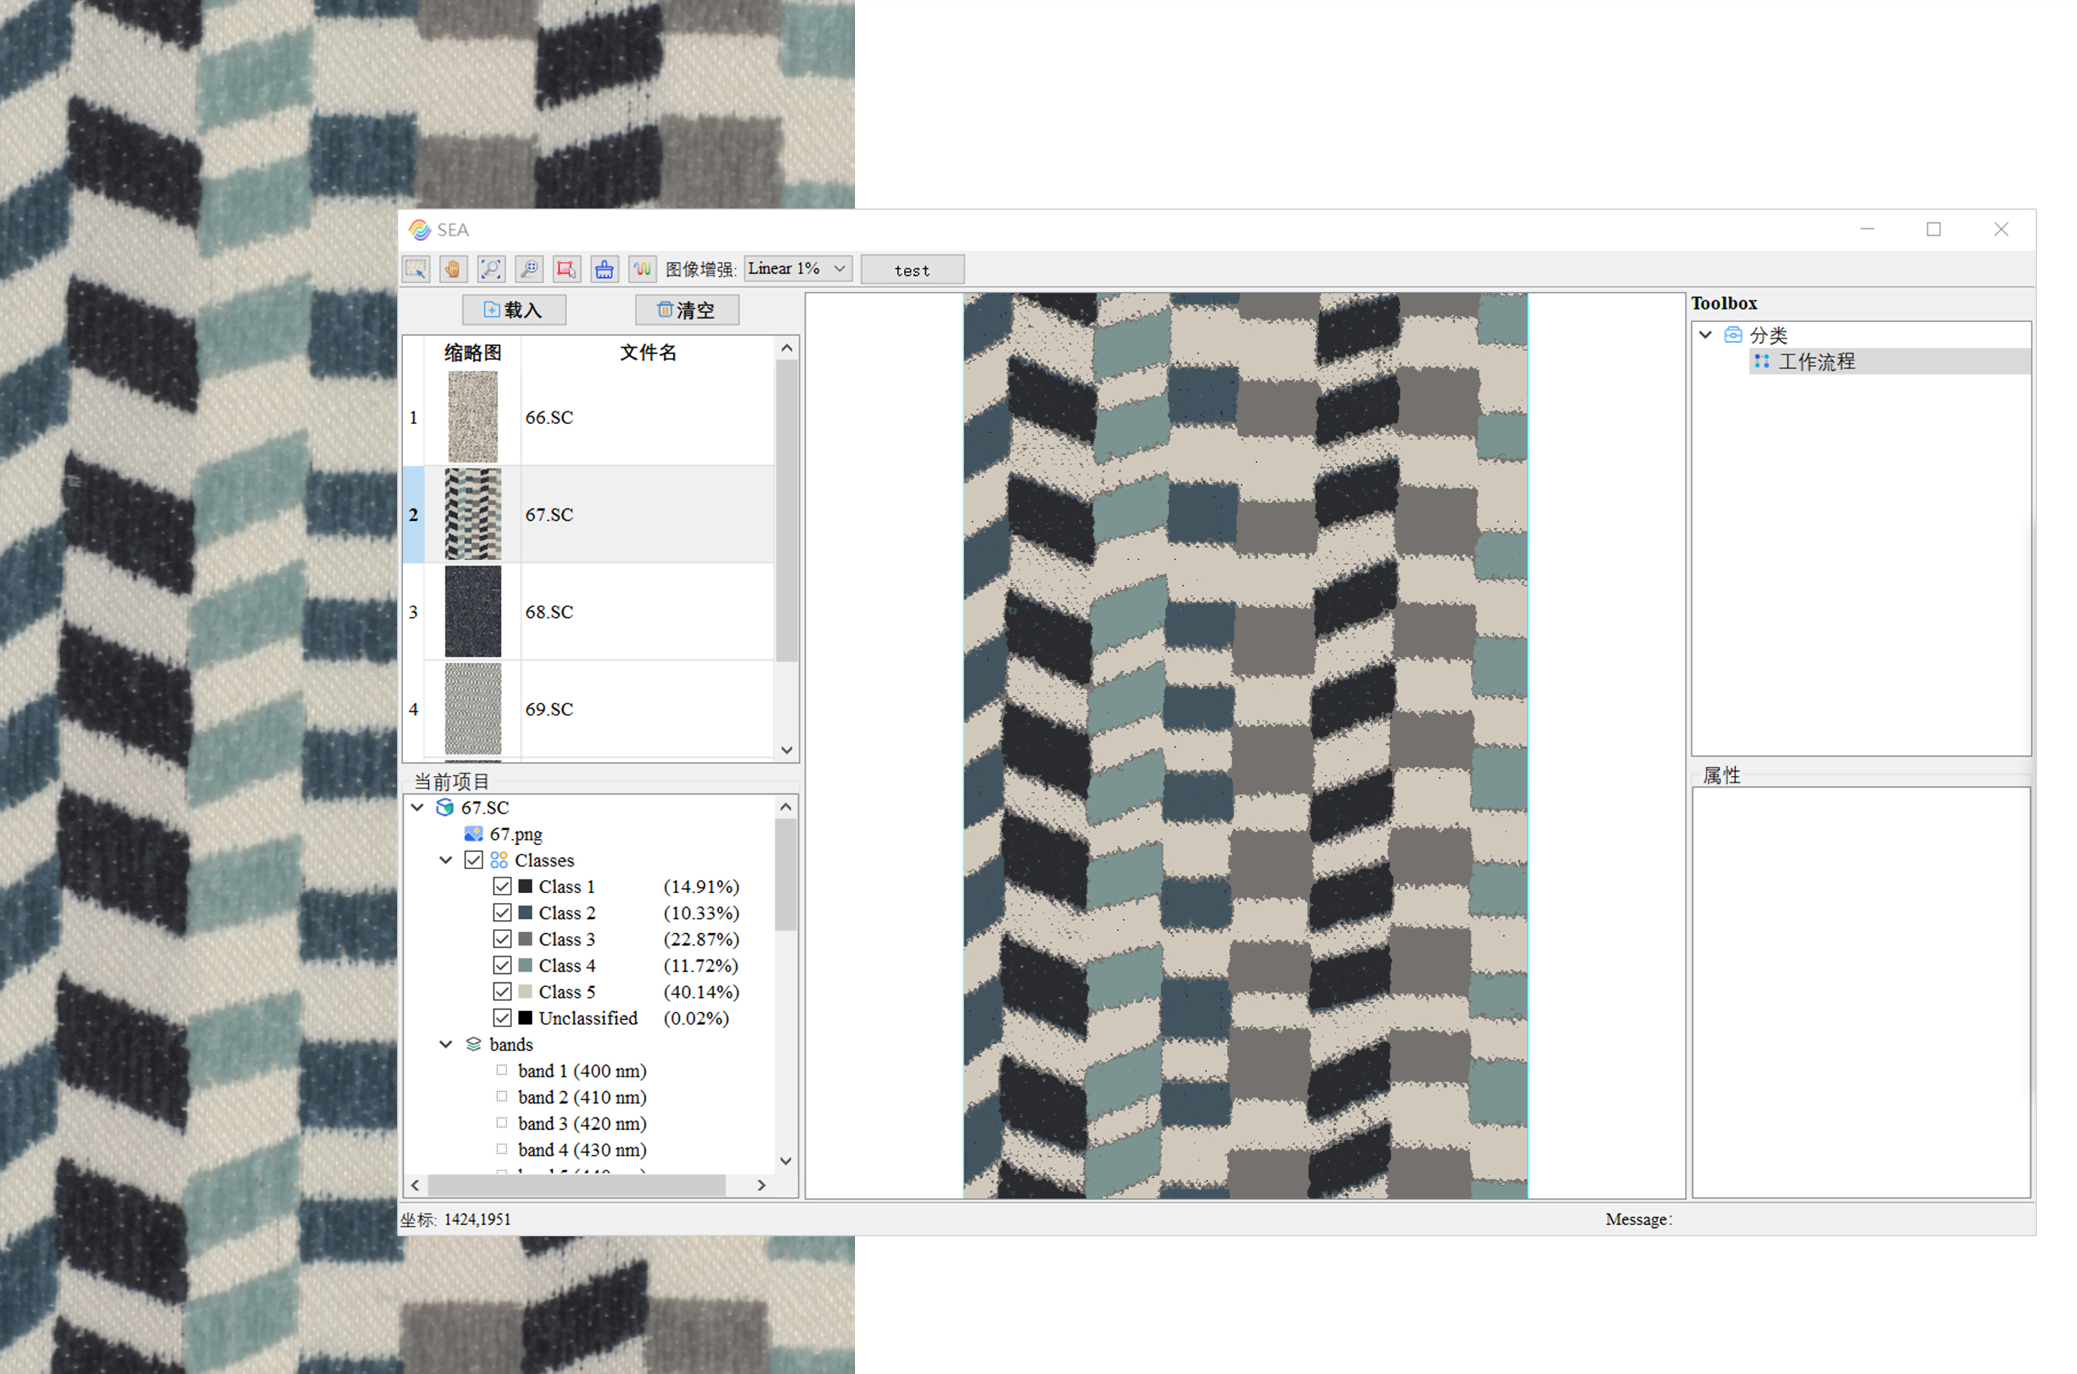The width and height of the screenshot is (2077, 1374).
Task: Toggle the Class 3 checkbox
Action: pyautogui.click(x=502, y=939)
